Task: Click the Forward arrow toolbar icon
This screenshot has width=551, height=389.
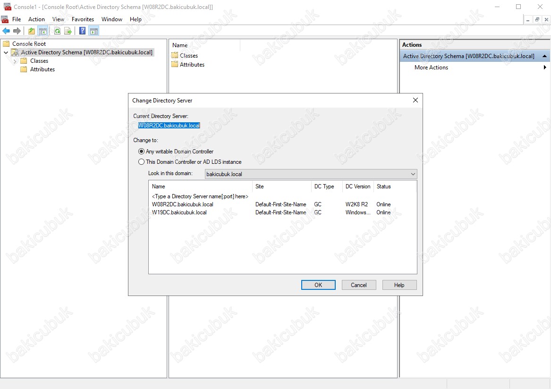Action: tap(17, 31)
